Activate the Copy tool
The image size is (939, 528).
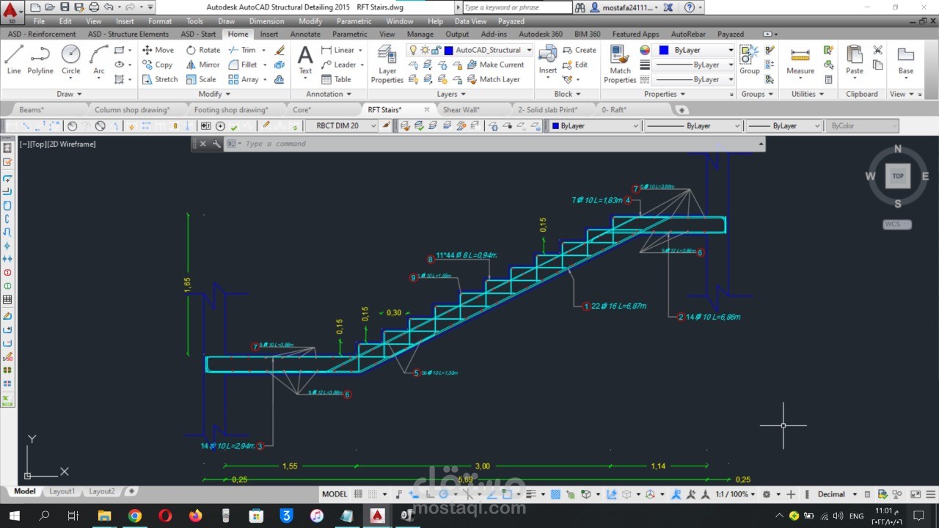click(x=157, y=65)
